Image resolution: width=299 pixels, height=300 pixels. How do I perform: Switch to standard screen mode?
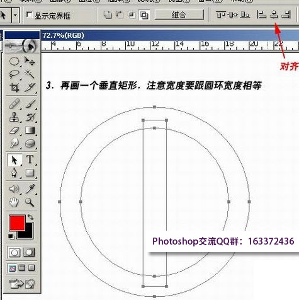point(13,268)
